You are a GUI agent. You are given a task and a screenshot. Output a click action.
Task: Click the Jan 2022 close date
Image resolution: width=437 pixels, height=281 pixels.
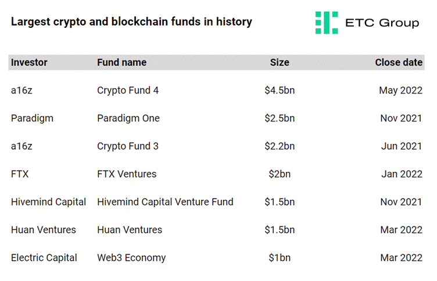(402, 174)
